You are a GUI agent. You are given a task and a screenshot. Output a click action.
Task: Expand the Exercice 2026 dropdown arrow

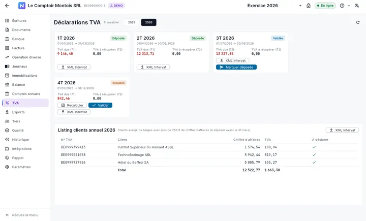(300, 6)
